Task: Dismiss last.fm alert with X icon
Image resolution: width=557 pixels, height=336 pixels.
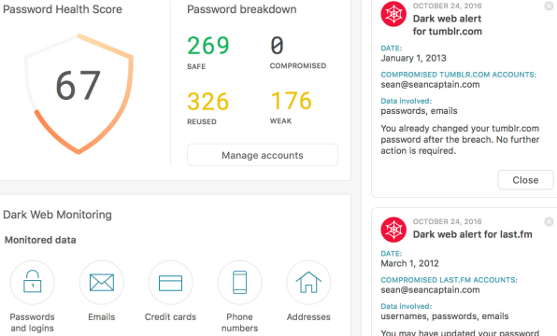Action: [549, 222]
